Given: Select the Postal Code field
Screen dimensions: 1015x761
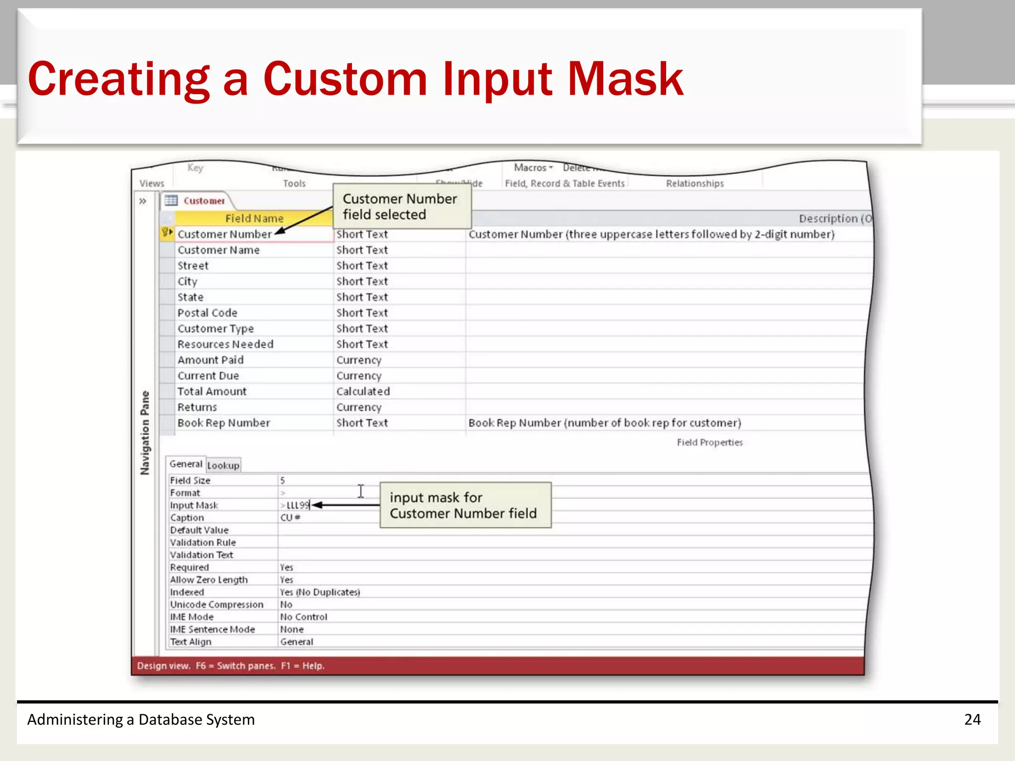Looking at the screenshot, I should coord(254,313).
